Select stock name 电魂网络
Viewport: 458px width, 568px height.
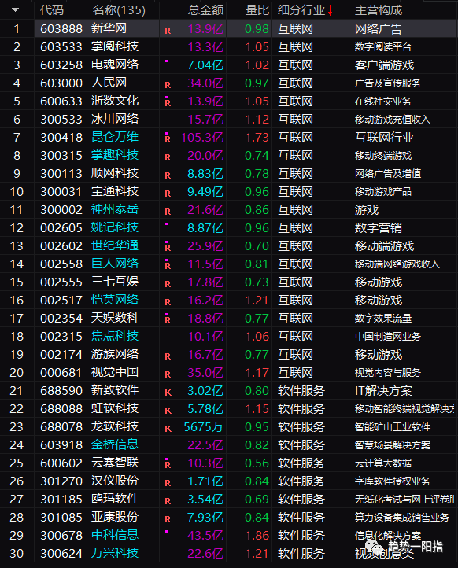(x=115, y=65)
